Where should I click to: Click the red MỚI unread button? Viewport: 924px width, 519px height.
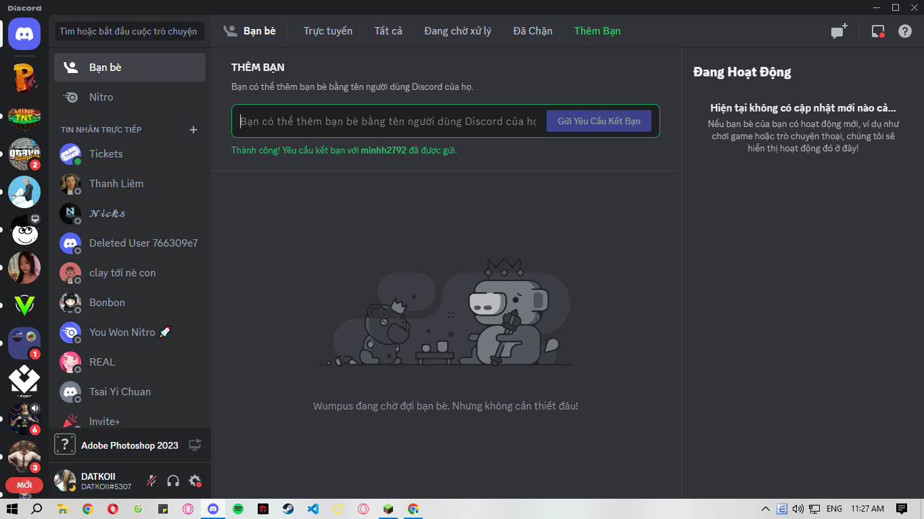(x=24, y=485)
